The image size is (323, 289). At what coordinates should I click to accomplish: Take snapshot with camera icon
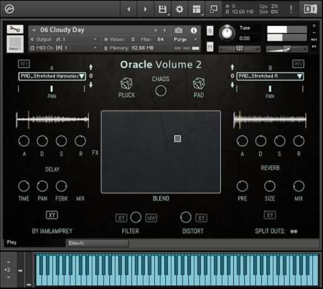coord(179,30)
